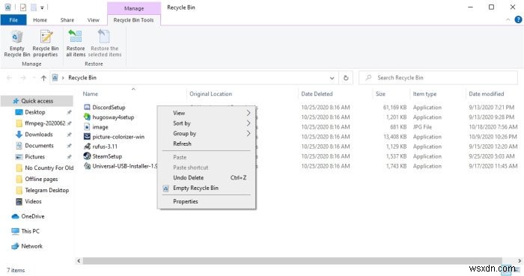Click the Network icon in sidebar
The width and height of the screenshot is (524, 276).
coord(15,246)
